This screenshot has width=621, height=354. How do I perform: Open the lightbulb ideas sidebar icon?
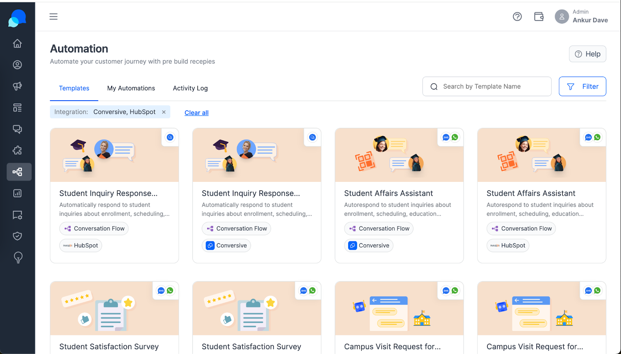coord(18,257)
